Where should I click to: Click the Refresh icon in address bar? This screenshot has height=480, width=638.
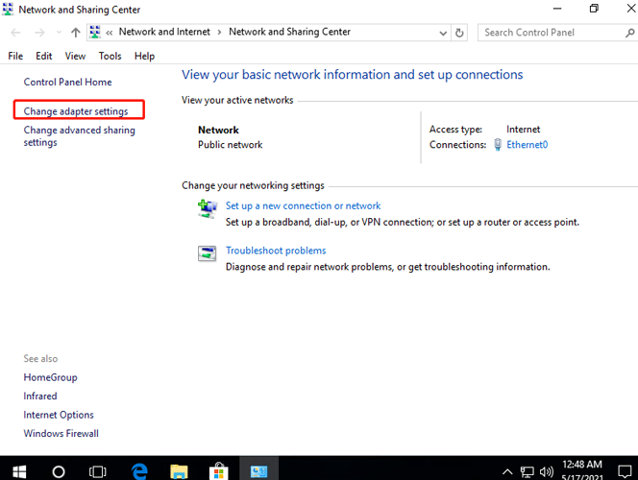[459, 33]
